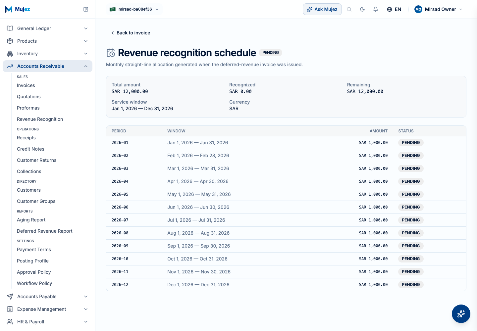Open Collections page
Viewport: 477px width, 331px height.
29,171
